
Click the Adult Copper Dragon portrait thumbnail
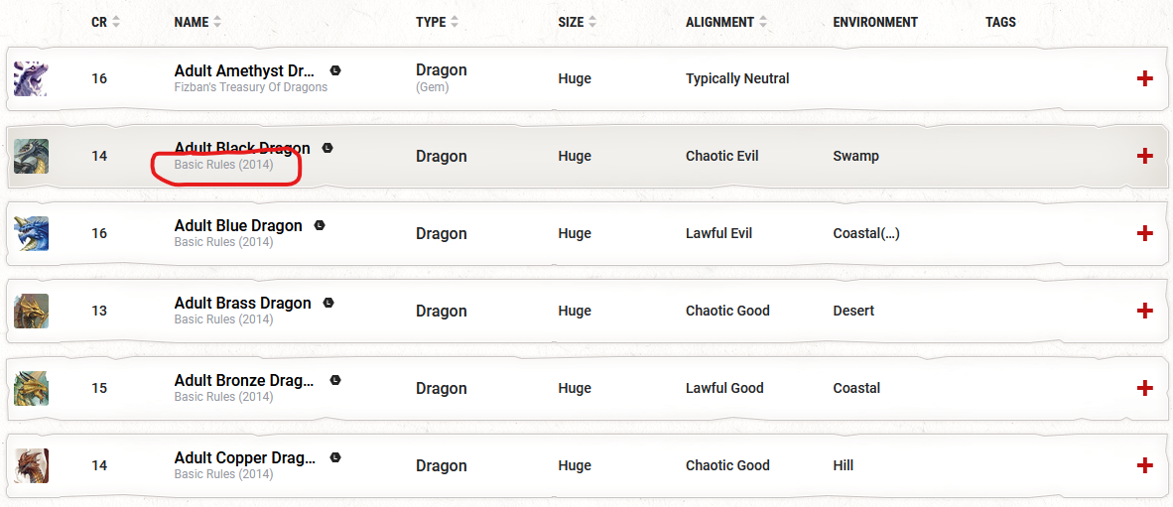tap(32, 465)
